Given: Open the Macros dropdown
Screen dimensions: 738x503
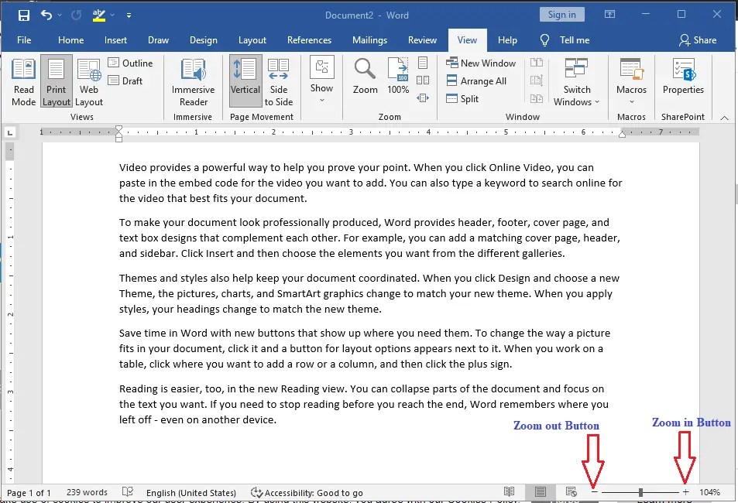Looking at the screenshot, I should coord(631,81).
